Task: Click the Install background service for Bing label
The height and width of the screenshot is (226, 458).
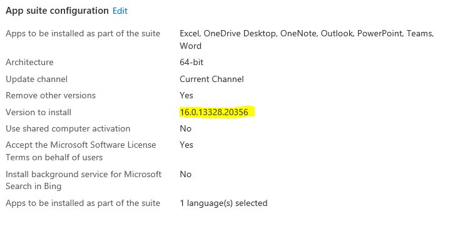Action: pos(84,180)
